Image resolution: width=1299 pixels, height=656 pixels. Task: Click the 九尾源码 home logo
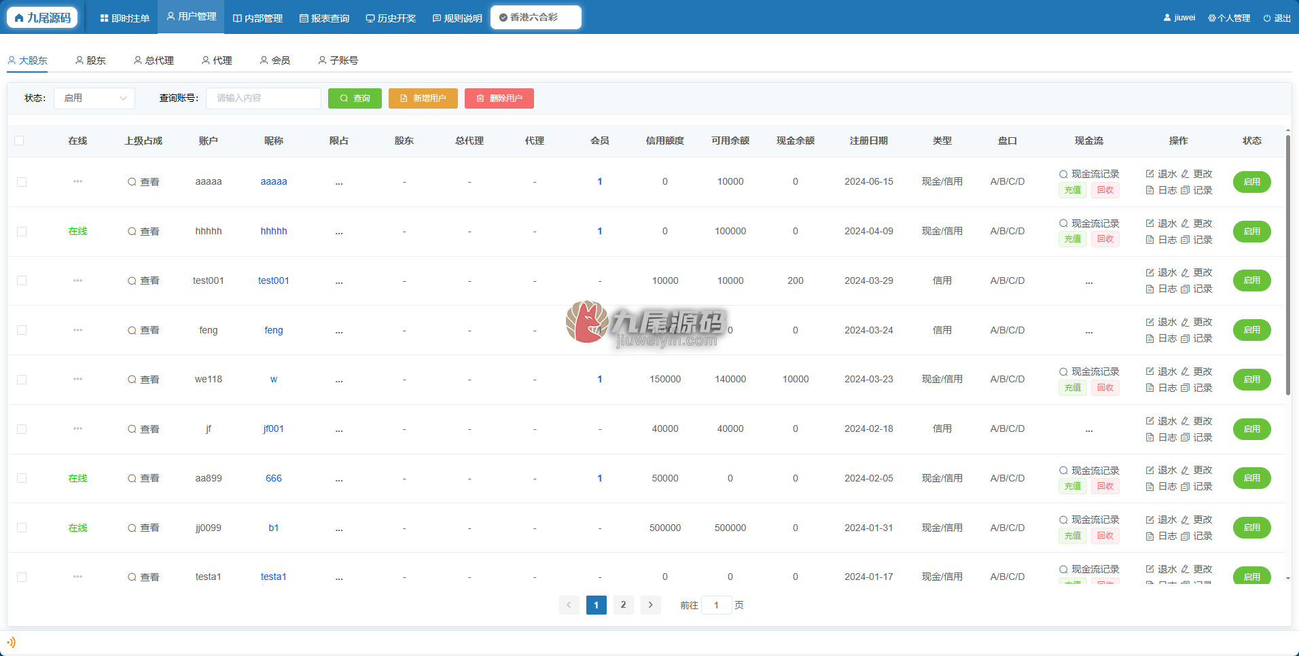point(42,18)
